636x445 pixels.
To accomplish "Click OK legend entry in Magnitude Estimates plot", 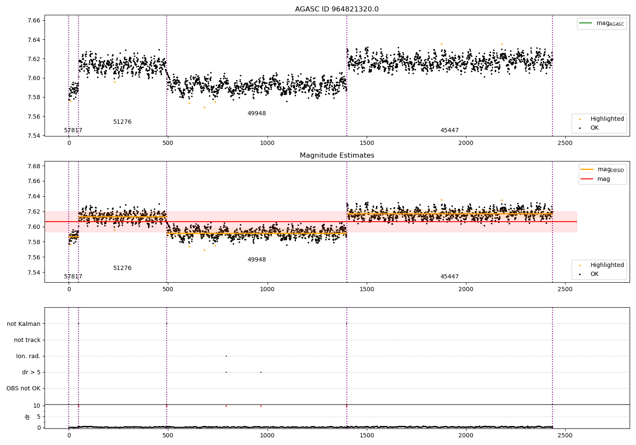I will pos(594,274).
